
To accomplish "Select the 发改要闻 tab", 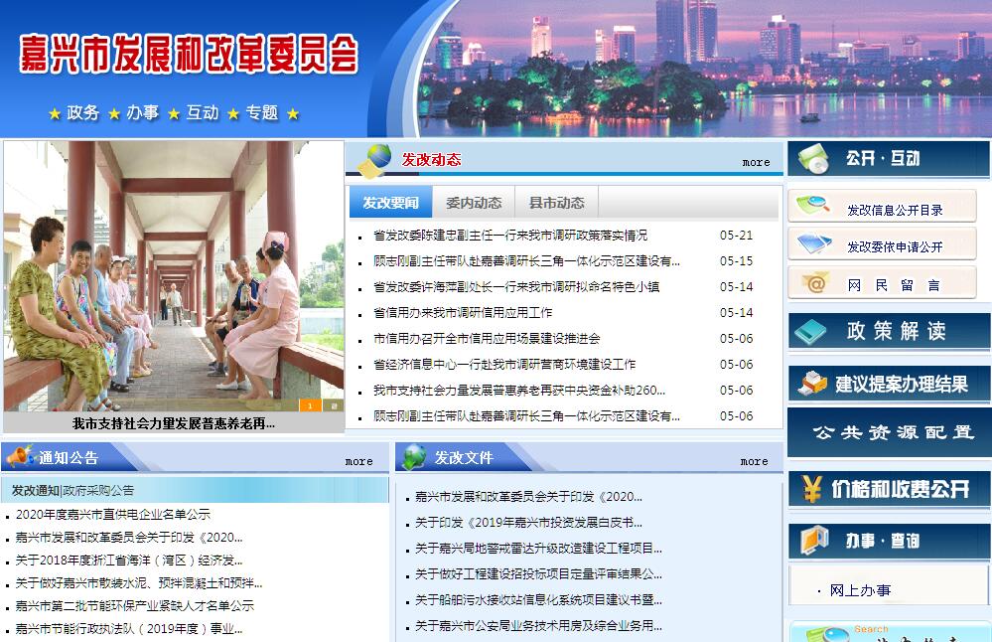I will (390, 203).
